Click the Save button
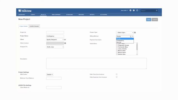Image resolution: width=178 pixels, height=100 pixels. (x=149, y=20)
